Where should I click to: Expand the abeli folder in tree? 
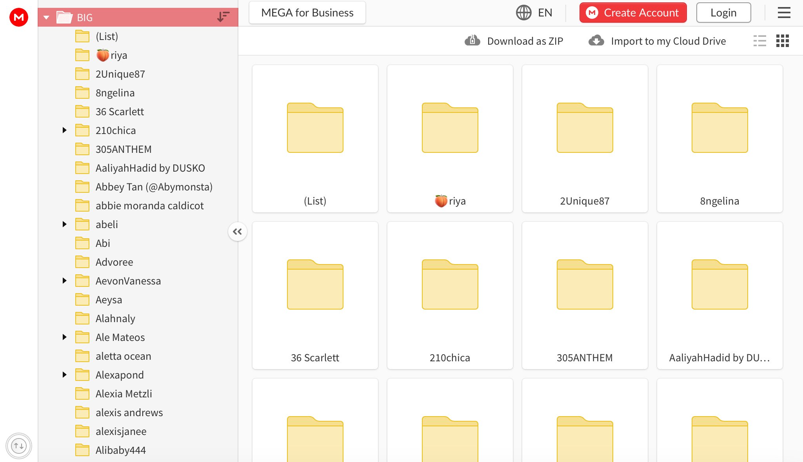click(65, 224)
